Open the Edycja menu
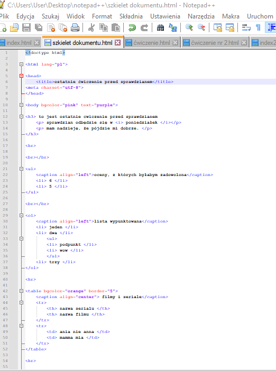This screenshot has width=276, height=371. (x=25, y=16)
